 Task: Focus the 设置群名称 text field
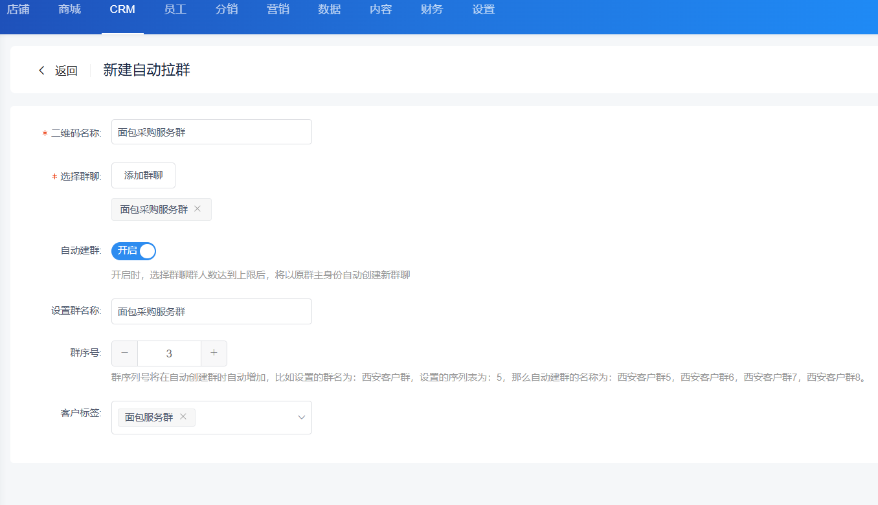click(x=212, y=311)
